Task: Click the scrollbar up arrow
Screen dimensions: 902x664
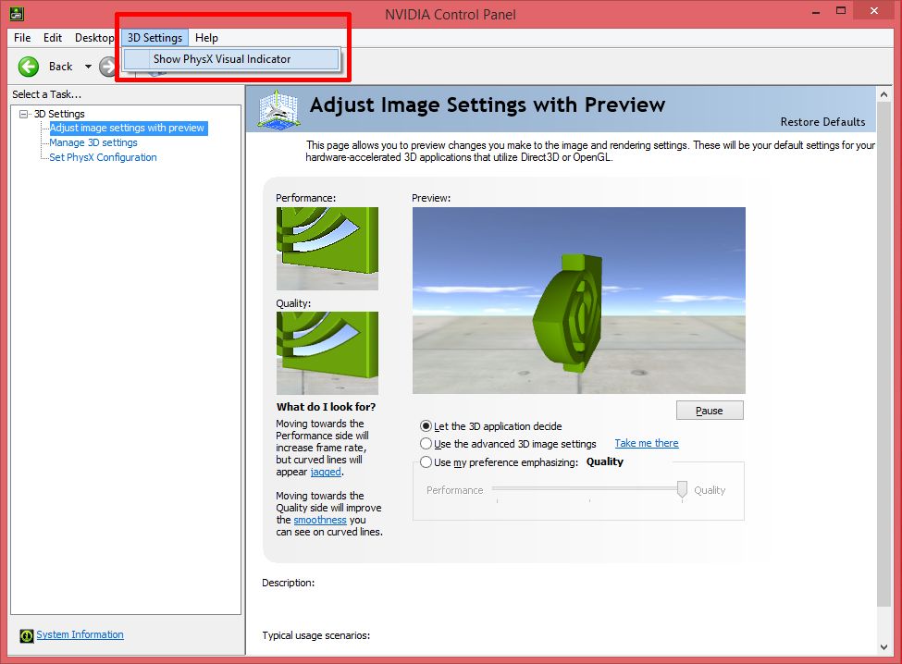Action: [x=884, y=94]
